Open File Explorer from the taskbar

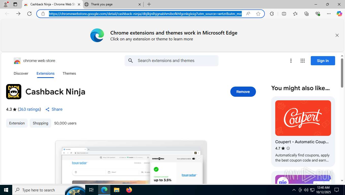[x=116, y=190]
